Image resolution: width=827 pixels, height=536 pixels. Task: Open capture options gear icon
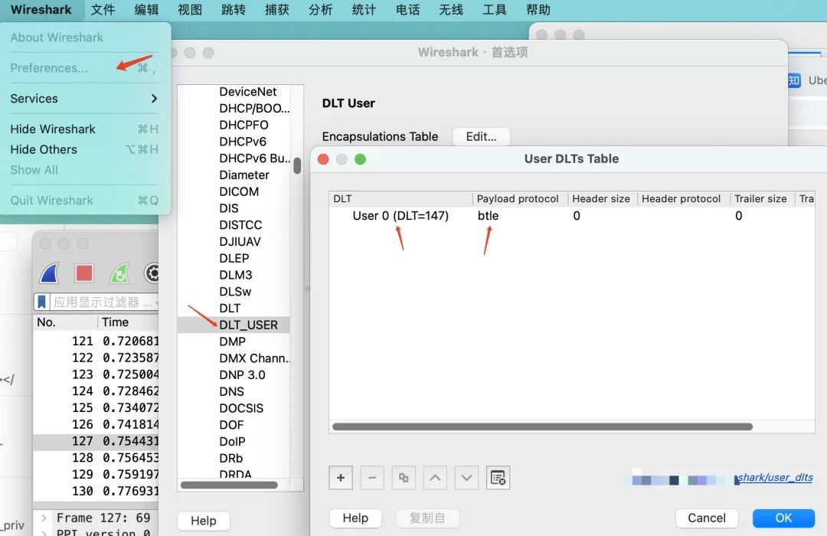point(152,273)
